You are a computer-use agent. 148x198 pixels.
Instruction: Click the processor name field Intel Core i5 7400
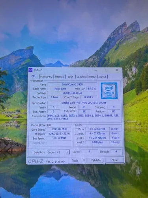(x=72, y=84)
